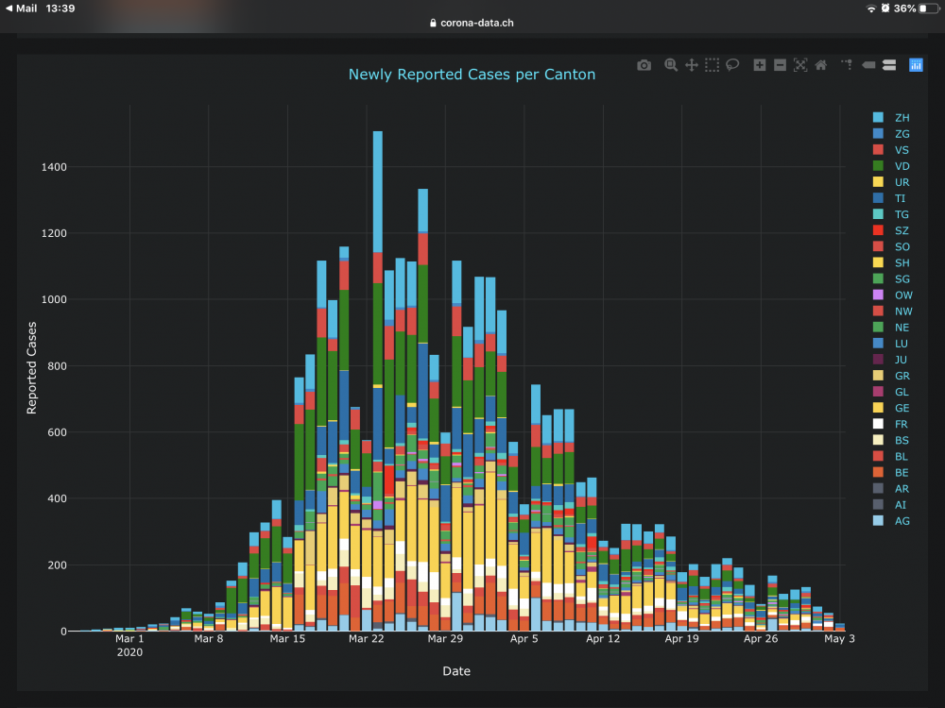945x708 pixels.
Task: Choose the Lasso Select tool
Action: tap(732, 65)
